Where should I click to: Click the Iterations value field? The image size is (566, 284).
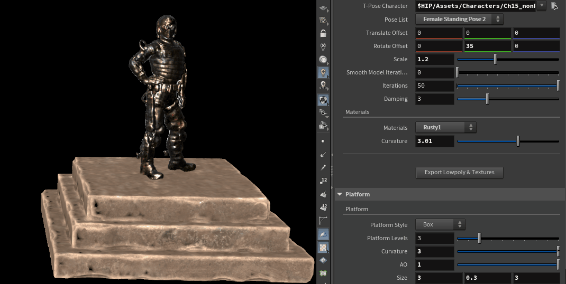click(x=434, y=86)
